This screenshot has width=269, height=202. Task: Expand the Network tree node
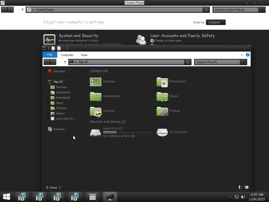(x=45, y=129)
